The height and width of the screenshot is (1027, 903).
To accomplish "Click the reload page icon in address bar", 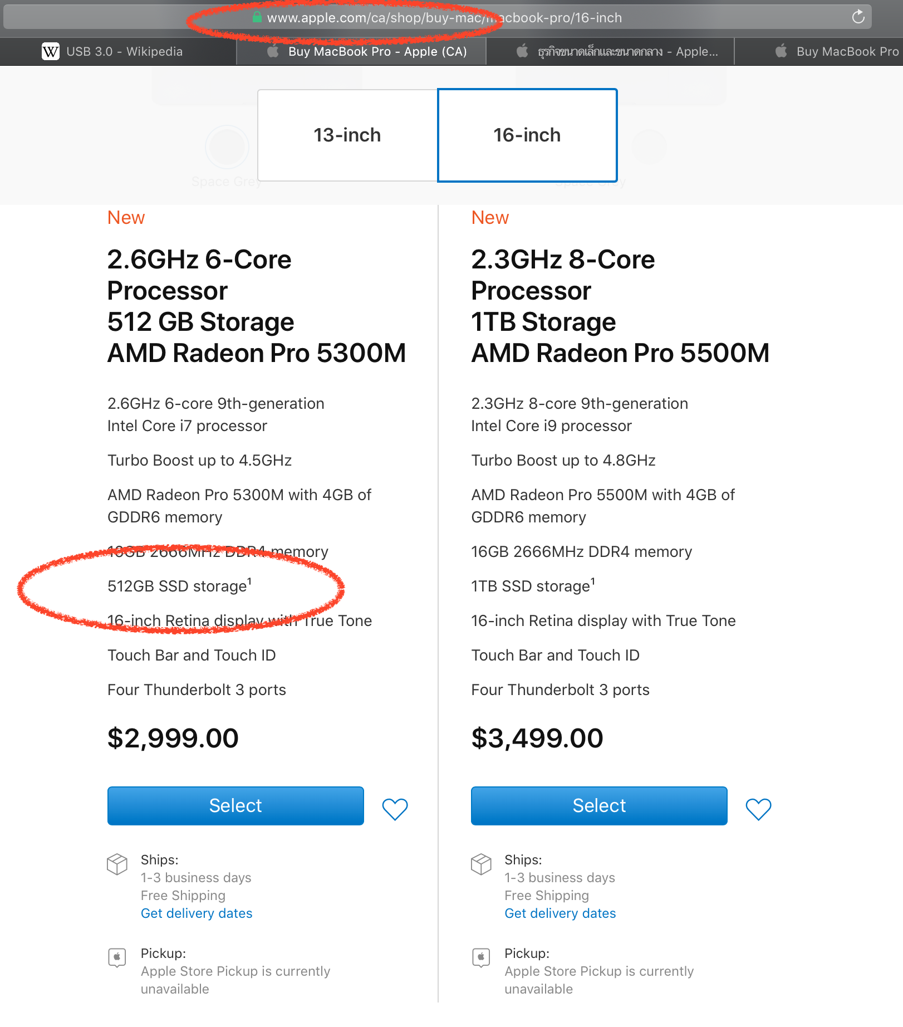I will [x=858, y=17].
